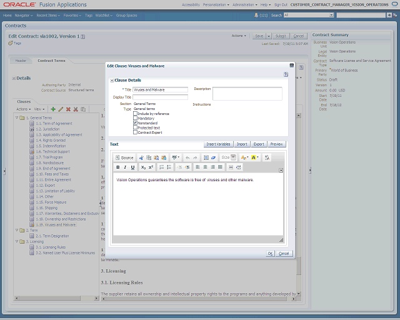This screenshot has width=400, height=320.
Task: Increase text indent
Action: tap(187, 167)
